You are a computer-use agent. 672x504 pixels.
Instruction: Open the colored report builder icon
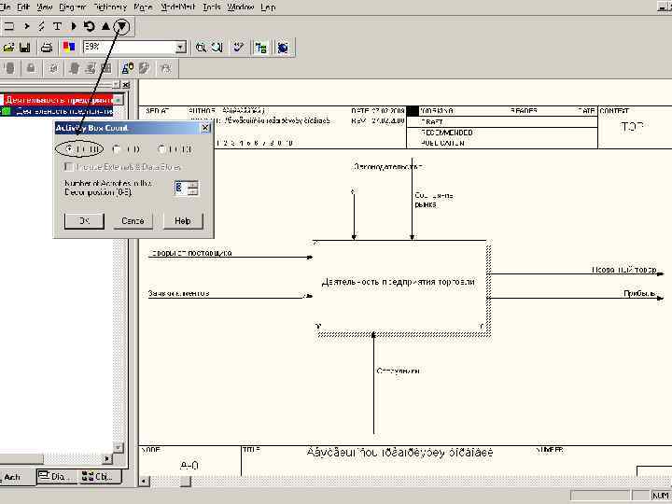(x=69, y=48)
